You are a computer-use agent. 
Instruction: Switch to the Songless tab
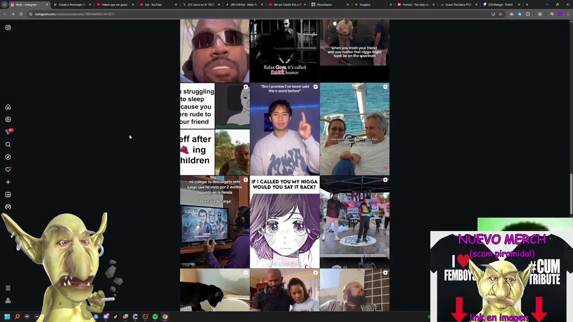point(372,4)
